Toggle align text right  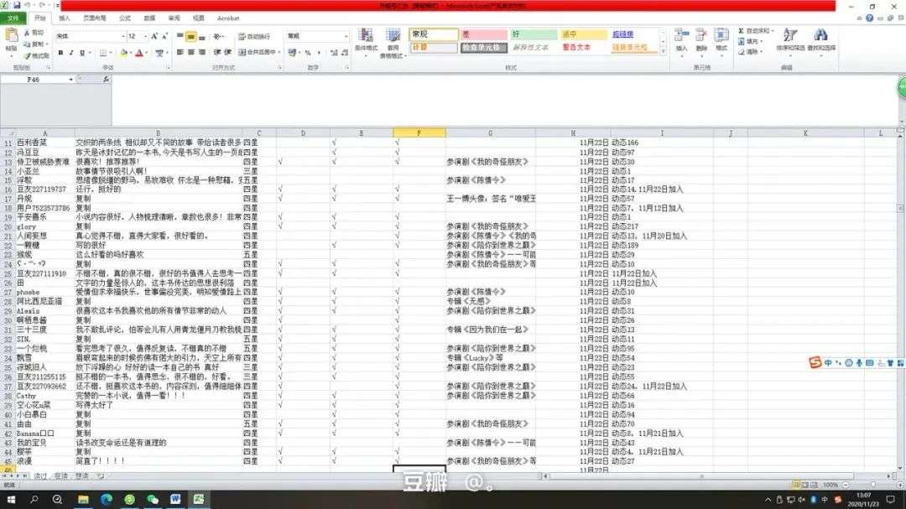201,52
